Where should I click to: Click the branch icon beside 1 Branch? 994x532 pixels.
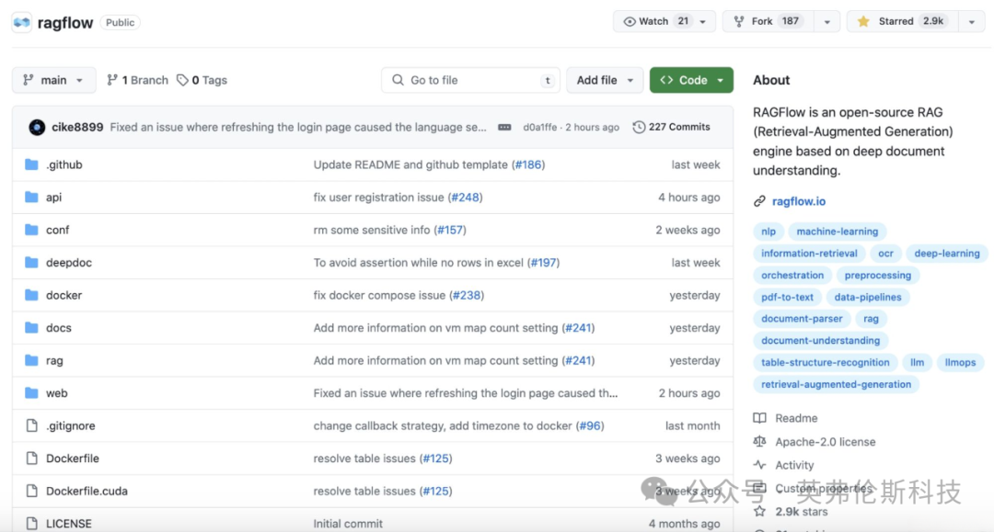click(112, 80)
